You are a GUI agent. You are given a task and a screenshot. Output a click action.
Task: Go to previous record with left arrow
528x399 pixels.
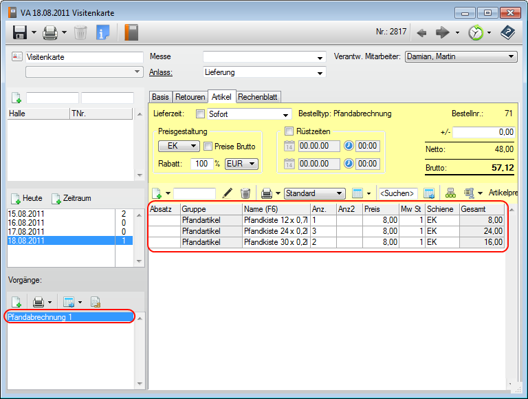[422, 32]
